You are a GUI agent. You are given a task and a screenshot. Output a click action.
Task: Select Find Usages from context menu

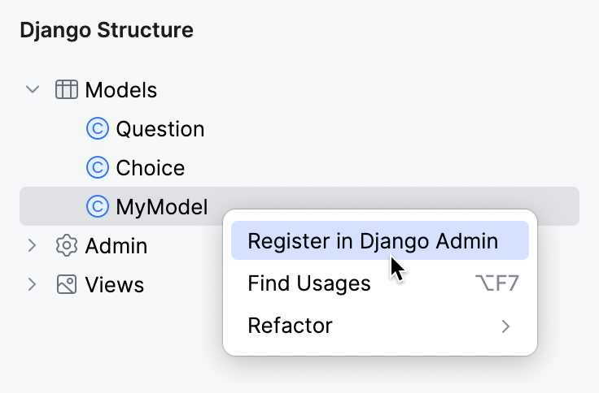309,283
